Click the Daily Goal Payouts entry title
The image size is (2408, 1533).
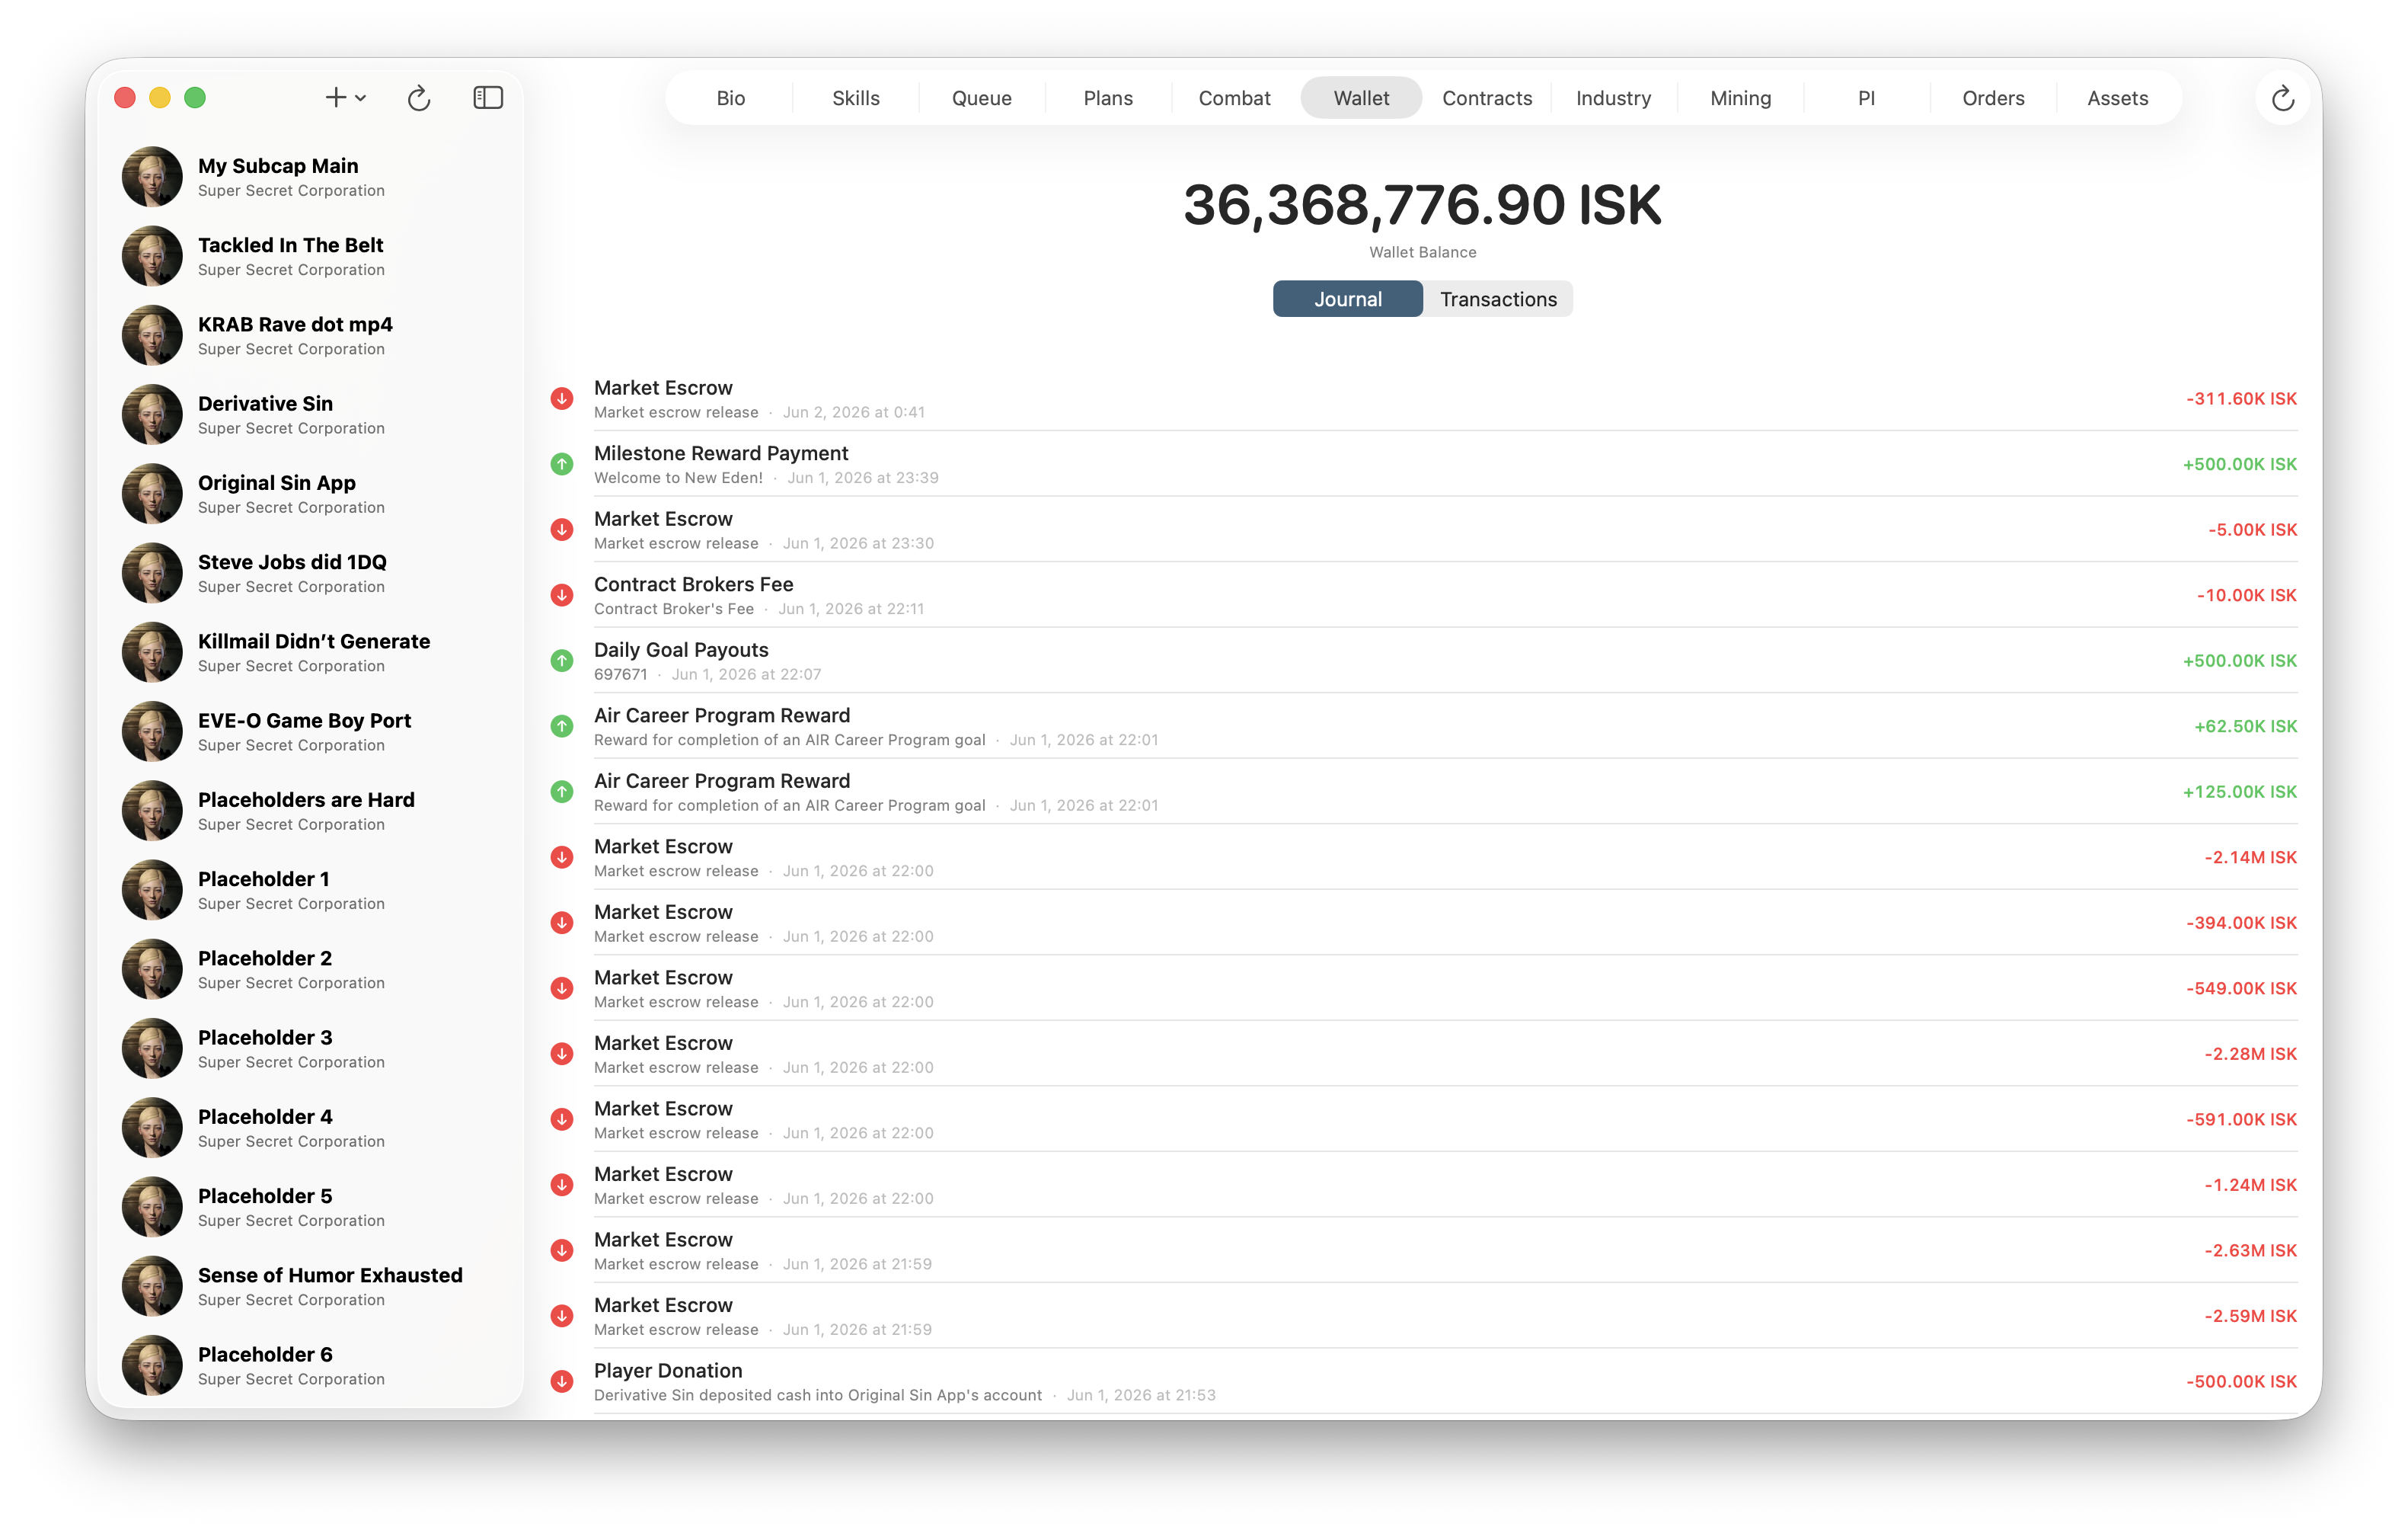click(681, 649)
